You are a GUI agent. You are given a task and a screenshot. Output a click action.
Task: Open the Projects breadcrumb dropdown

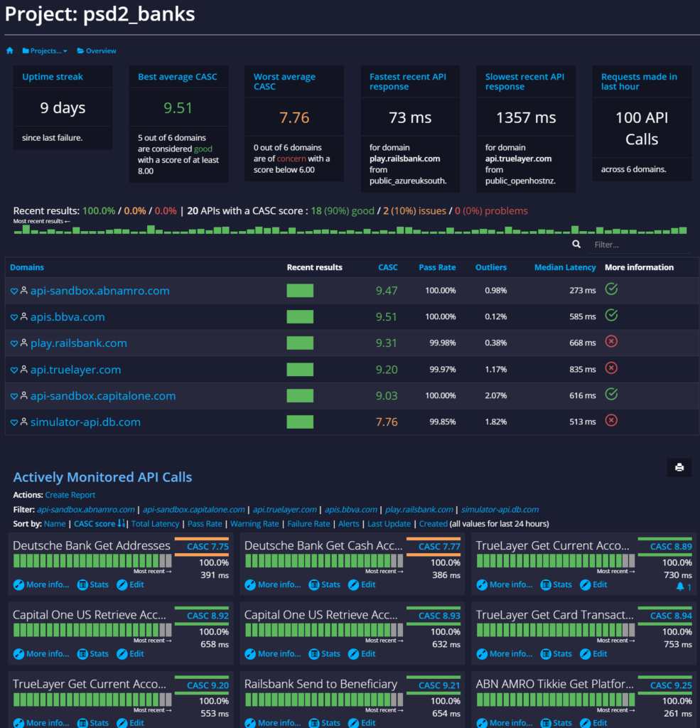pyautogui.click(x=45, y=50)
